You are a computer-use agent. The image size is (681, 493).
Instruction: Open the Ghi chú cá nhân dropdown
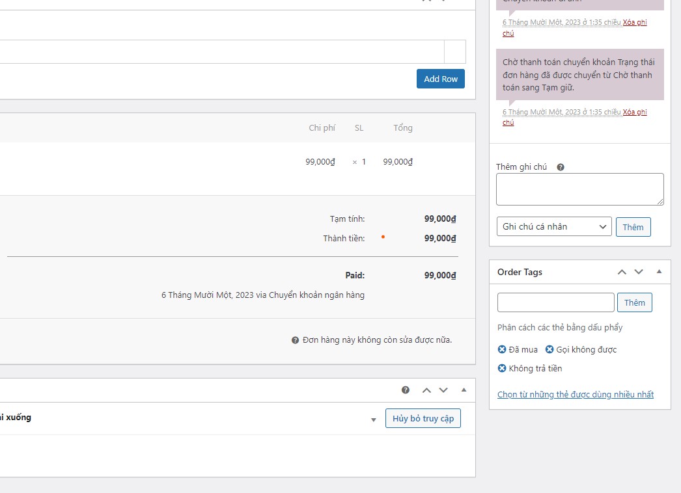pyautogui.click(x=554, y=226)
